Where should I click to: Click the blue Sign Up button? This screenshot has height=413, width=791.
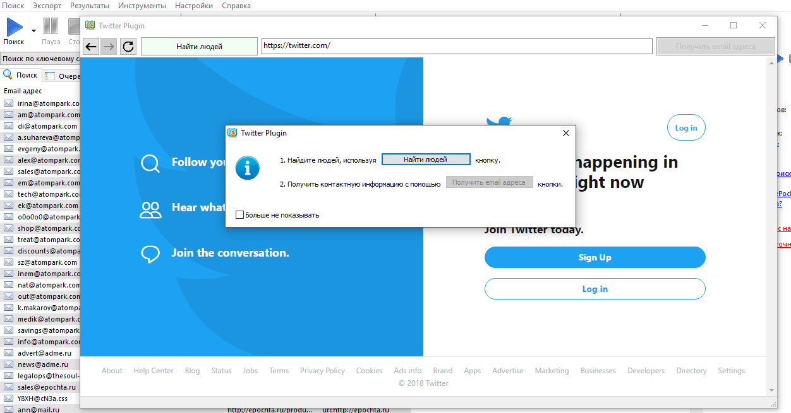(x=595, y=257)
